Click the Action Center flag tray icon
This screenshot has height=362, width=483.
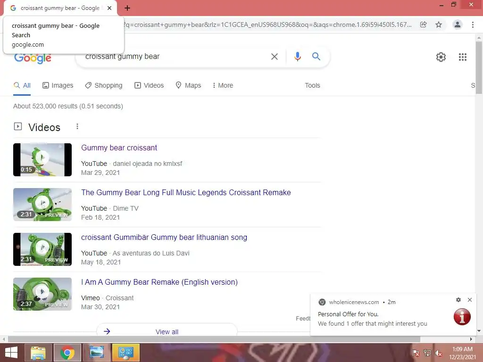point(416,353)
